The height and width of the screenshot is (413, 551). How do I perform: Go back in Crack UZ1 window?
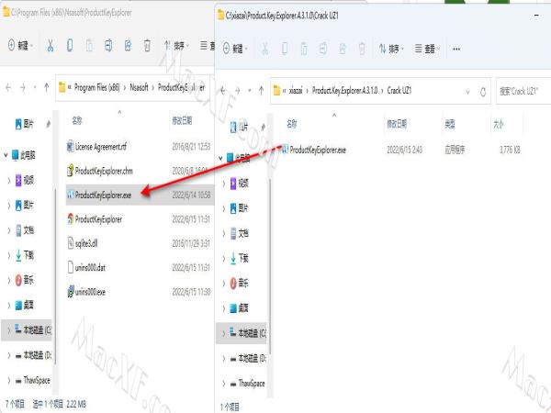click(x=223, y=91)
